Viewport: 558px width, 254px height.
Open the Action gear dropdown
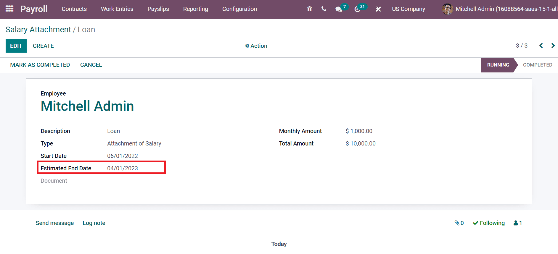256,46
